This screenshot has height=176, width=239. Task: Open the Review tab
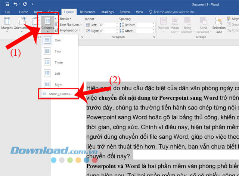pyautogui.click(x=124, y=12)
